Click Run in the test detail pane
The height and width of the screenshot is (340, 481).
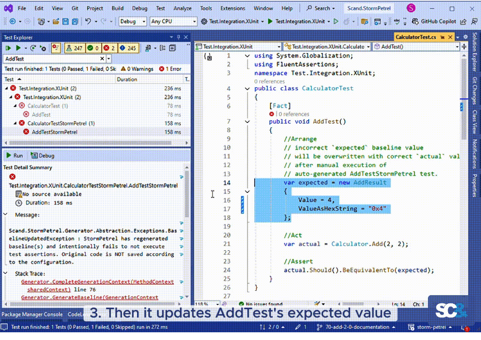point(14,155)
